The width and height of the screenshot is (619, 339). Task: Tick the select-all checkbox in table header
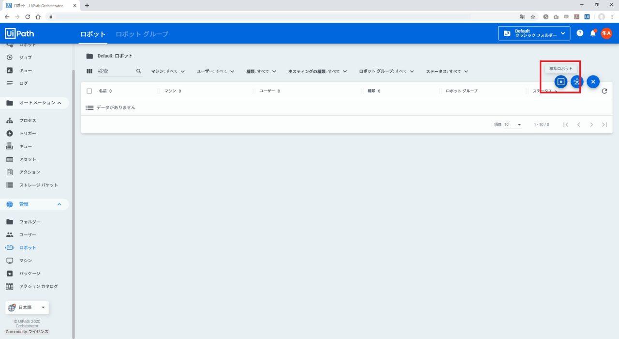pos(89,91)
